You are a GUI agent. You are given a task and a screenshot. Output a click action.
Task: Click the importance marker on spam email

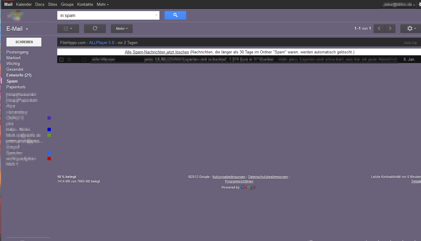[84, 59]
